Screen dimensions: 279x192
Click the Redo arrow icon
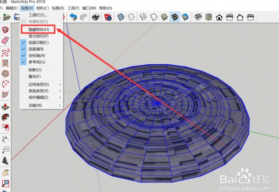point(83,17)
